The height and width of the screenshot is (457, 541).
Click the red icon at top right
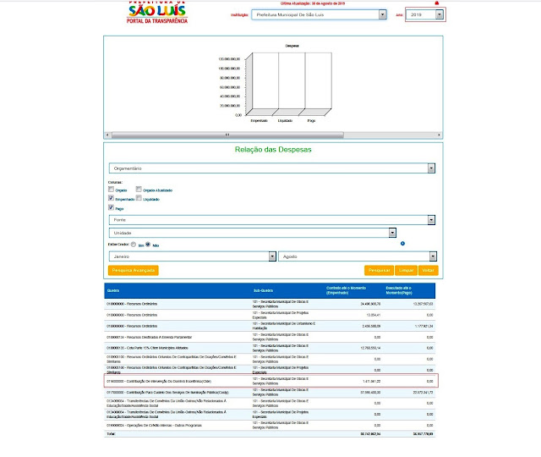(x=437, y=3)
